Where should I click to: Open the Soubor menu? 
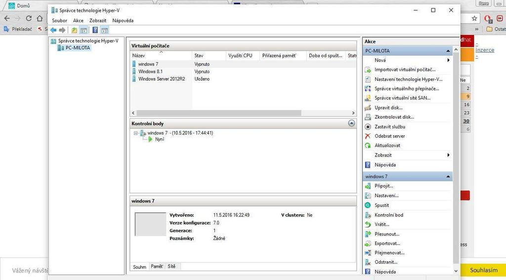(59, 20)
